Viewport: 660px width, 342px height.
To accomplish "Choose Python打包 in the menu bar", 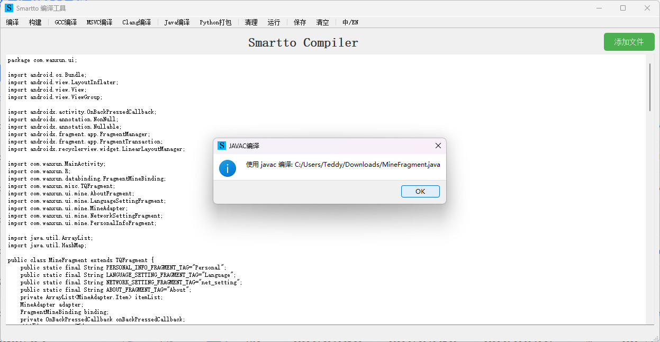I will tap(215, 22).
